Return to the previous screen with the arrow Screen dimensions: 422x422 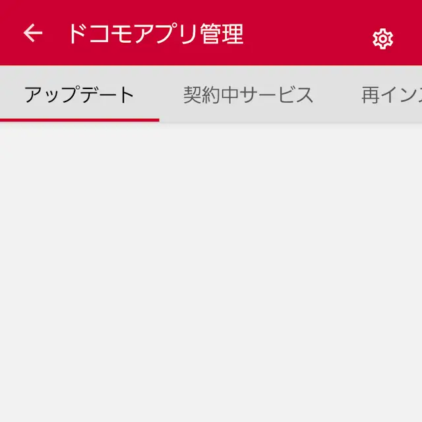coord(33,33)
